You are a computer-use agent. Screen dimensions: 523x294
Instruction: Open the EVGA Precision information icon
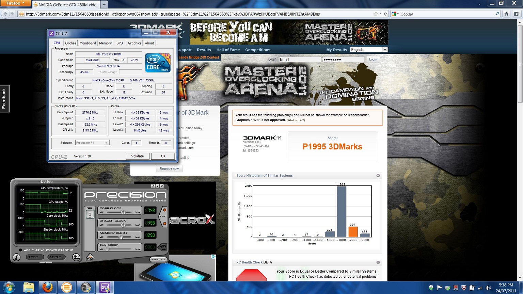tap(16, 258)
